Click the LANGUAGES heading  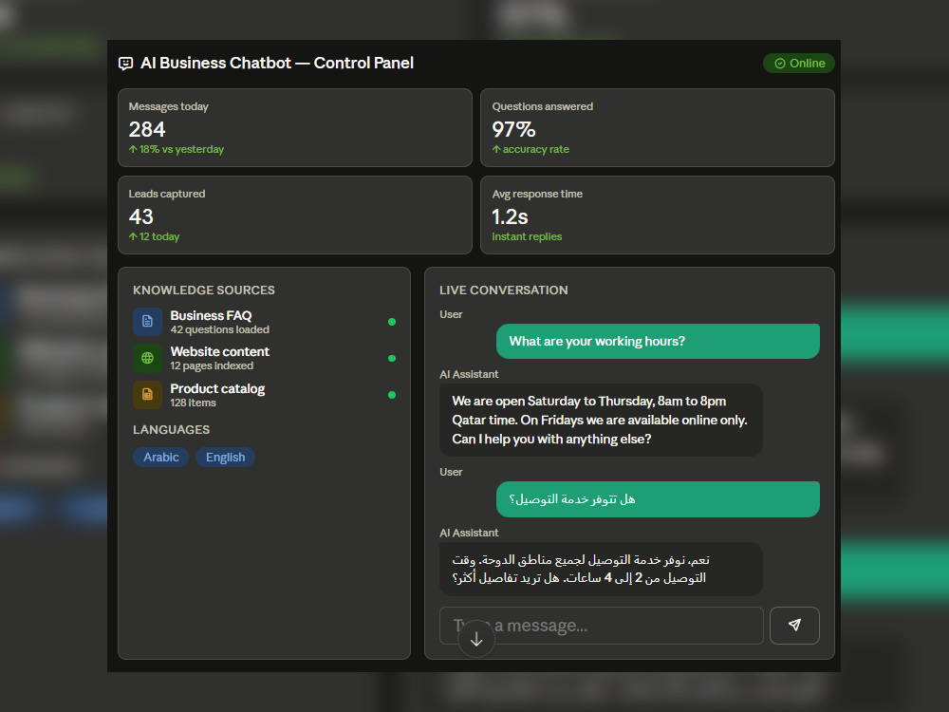click(171, 430)
